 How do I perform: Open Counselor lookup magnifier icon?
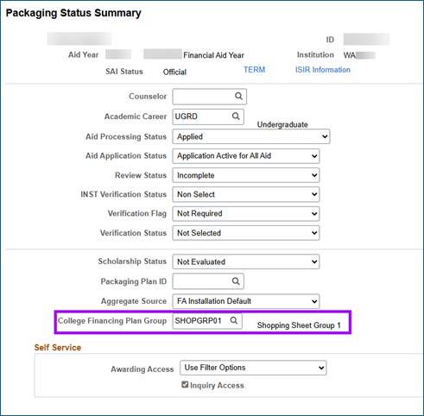point(238,96)
